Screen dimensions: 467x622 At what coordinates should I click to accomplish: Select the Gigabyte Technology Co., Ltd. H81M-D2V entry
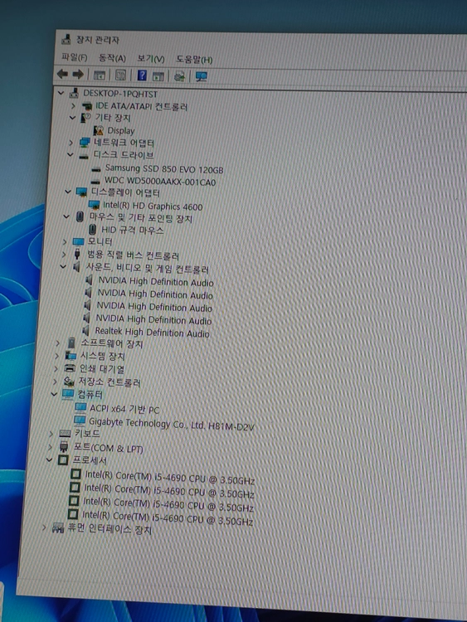coord(171,424)
